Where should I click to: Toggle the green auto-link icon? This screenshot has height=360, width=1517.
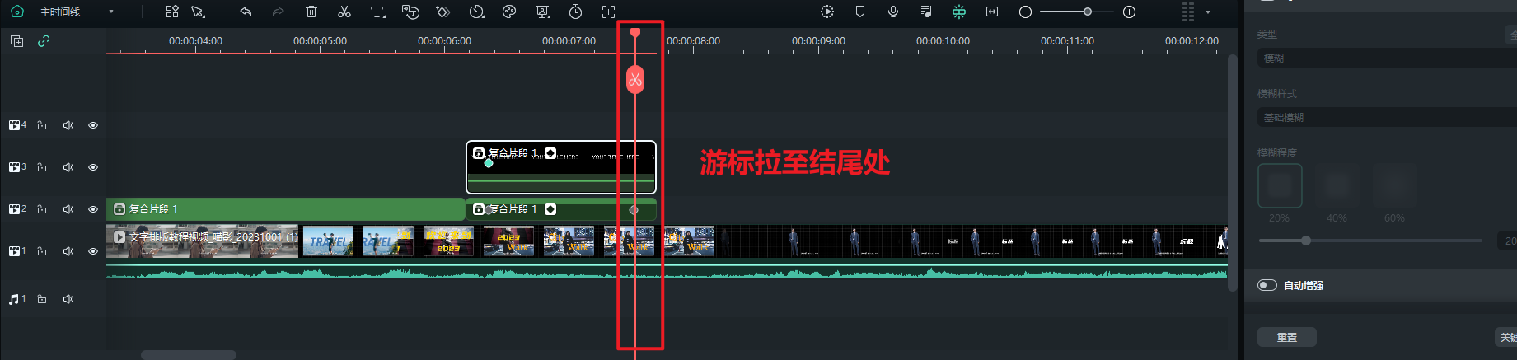click(44, 40)
